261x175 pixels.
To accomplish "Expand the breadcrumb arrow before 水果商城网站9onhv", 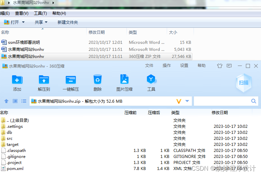I will pos(9,3).
